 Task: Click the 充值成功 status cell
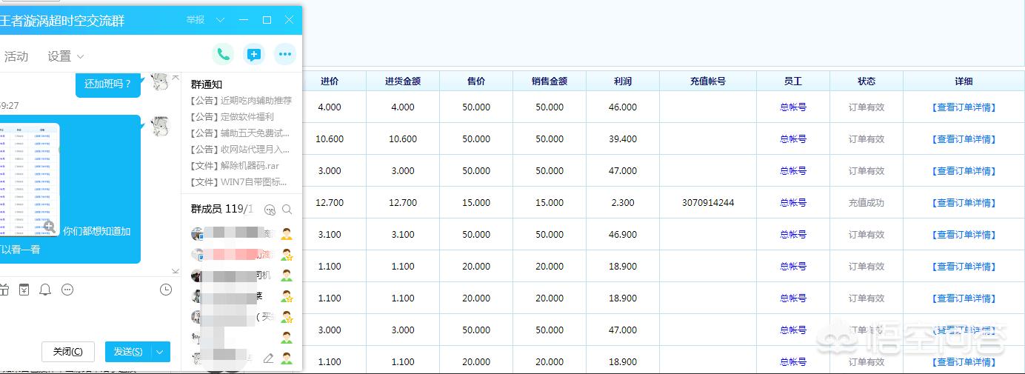867,203
